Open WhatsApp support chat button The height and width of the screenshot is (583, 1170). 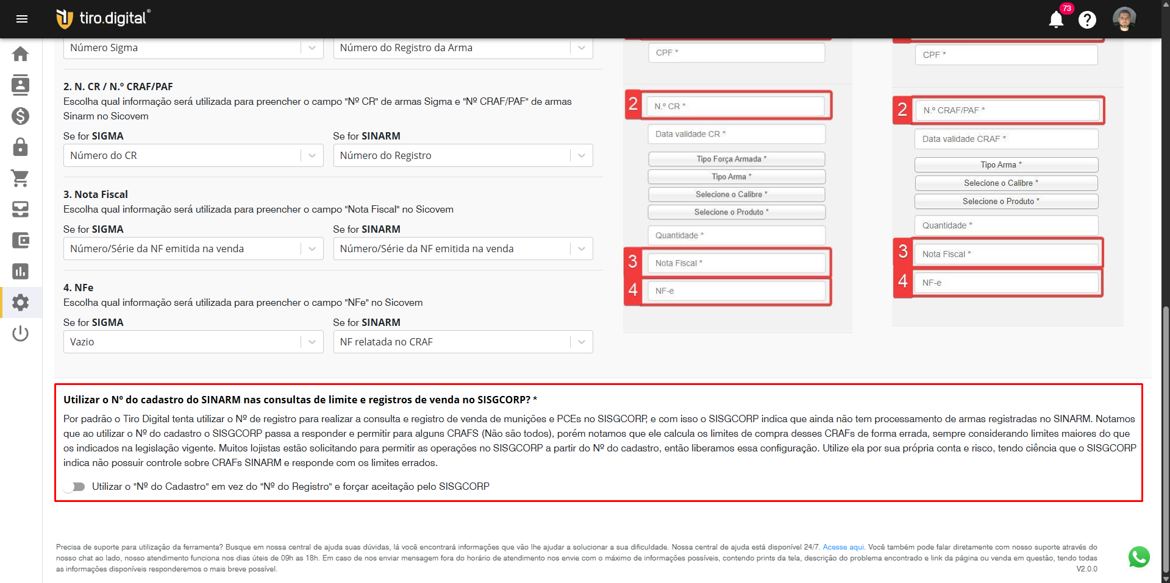1139,557
